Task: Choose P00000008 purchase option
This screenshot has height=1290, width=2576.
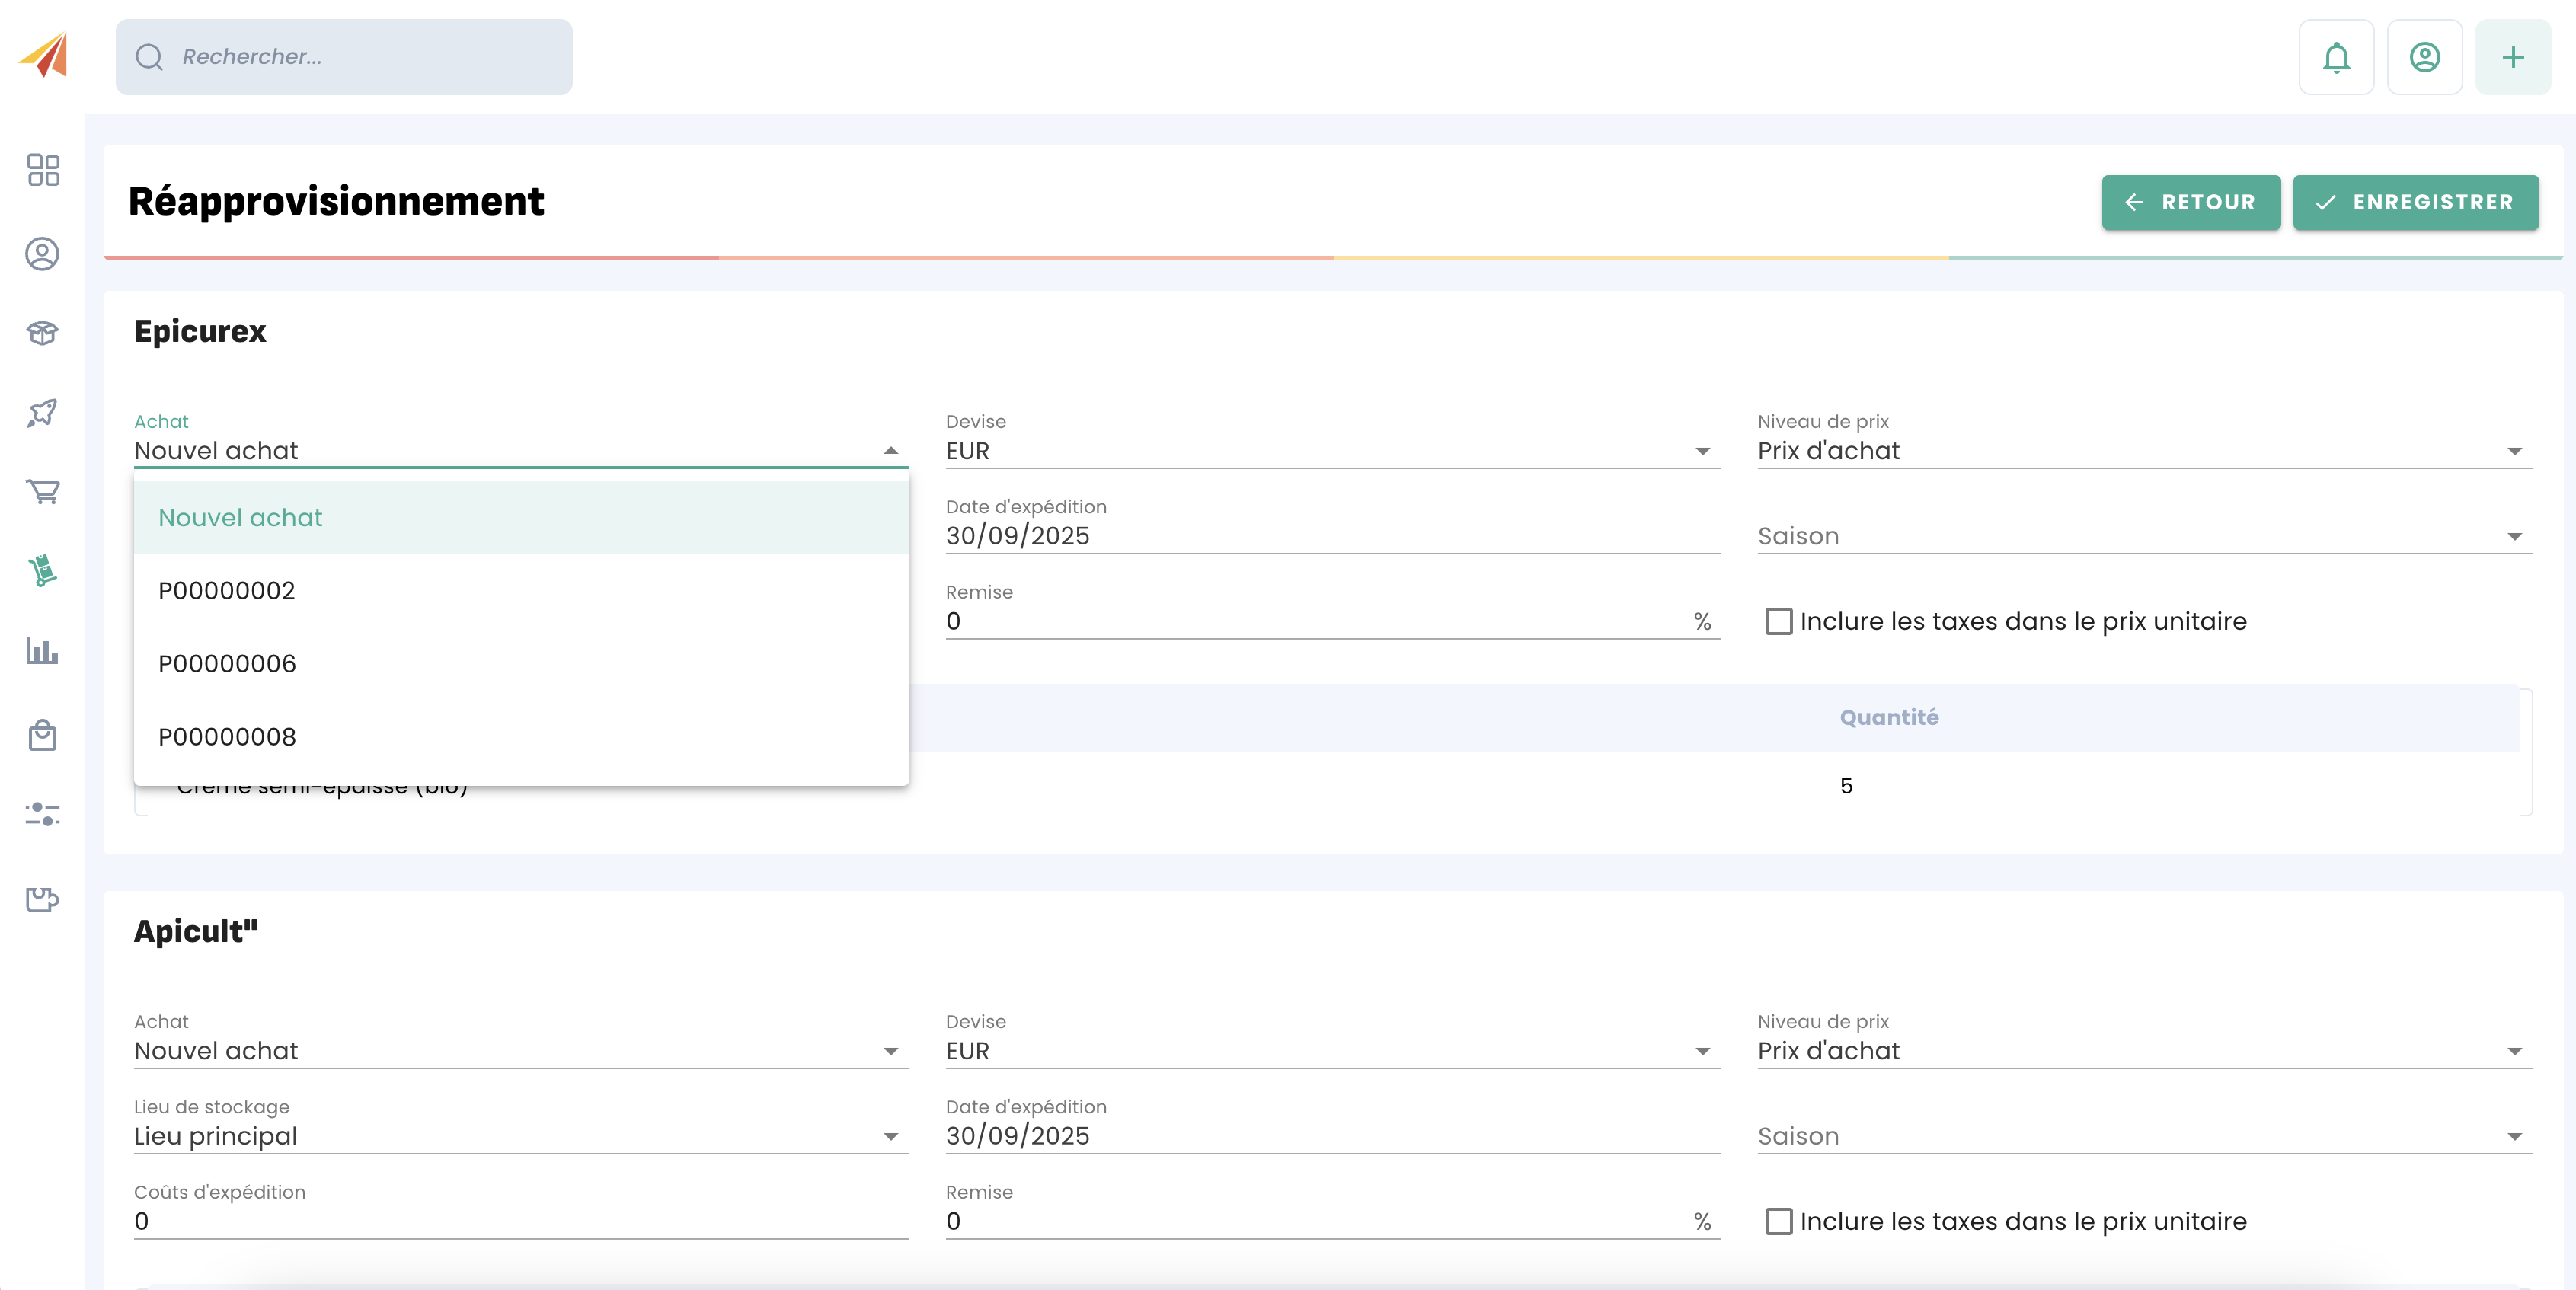Action: (228, 737)
